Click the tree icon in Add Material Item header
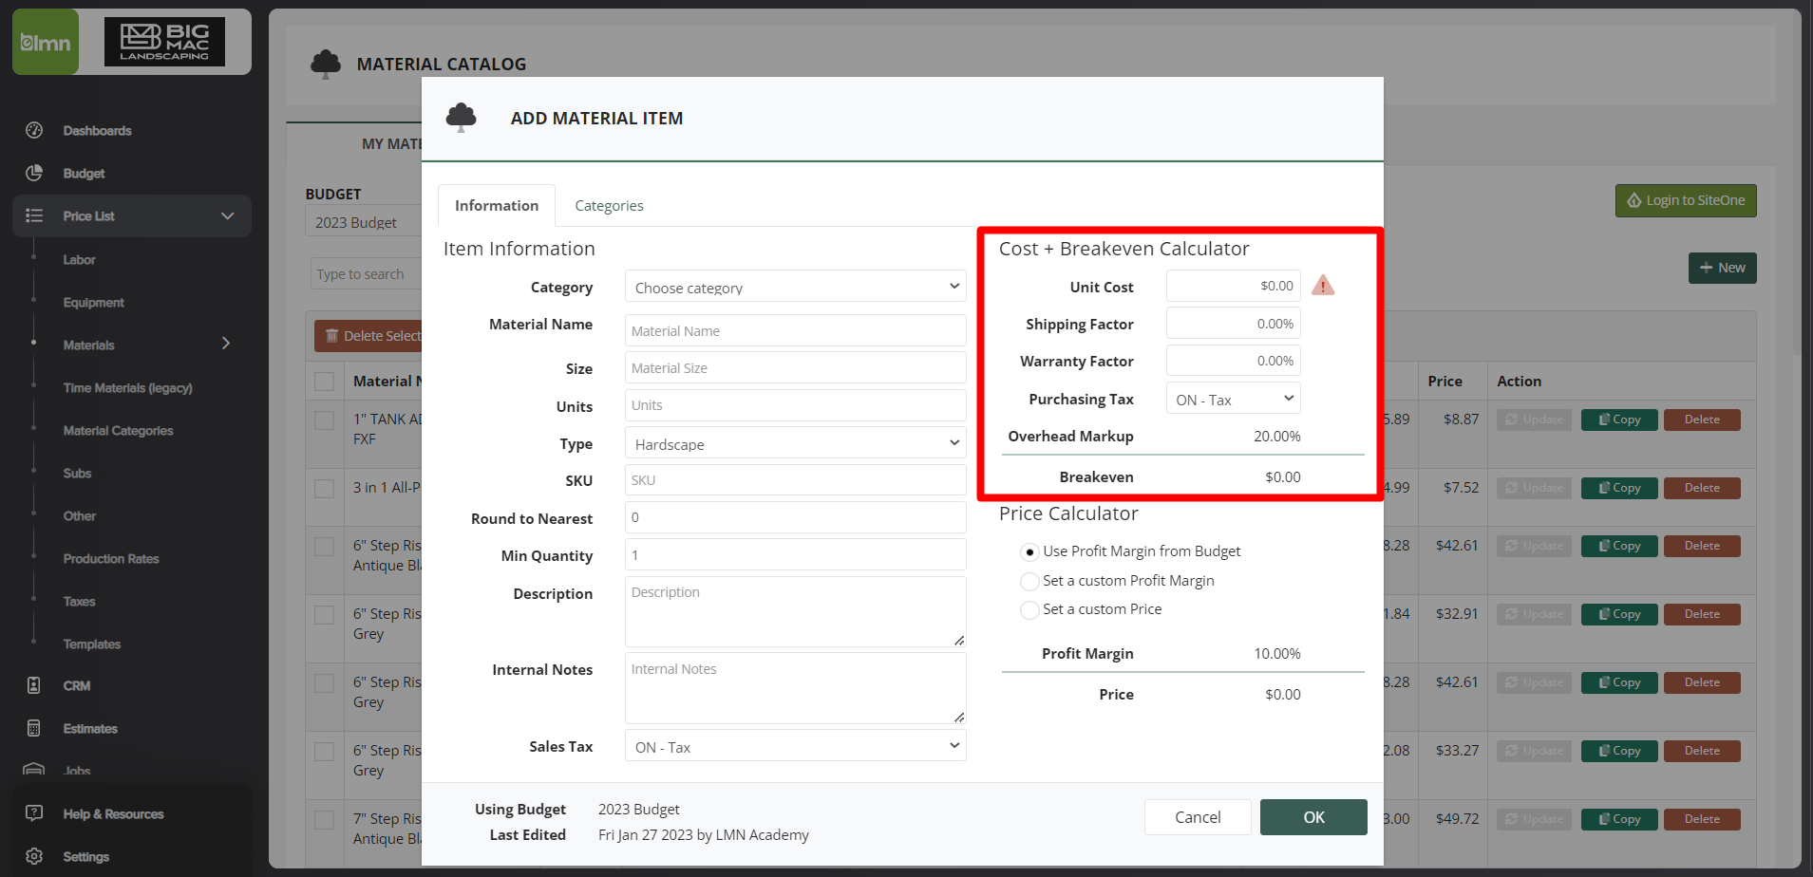This screenshot has height=877, width=1813. click(x=461, y=118)
